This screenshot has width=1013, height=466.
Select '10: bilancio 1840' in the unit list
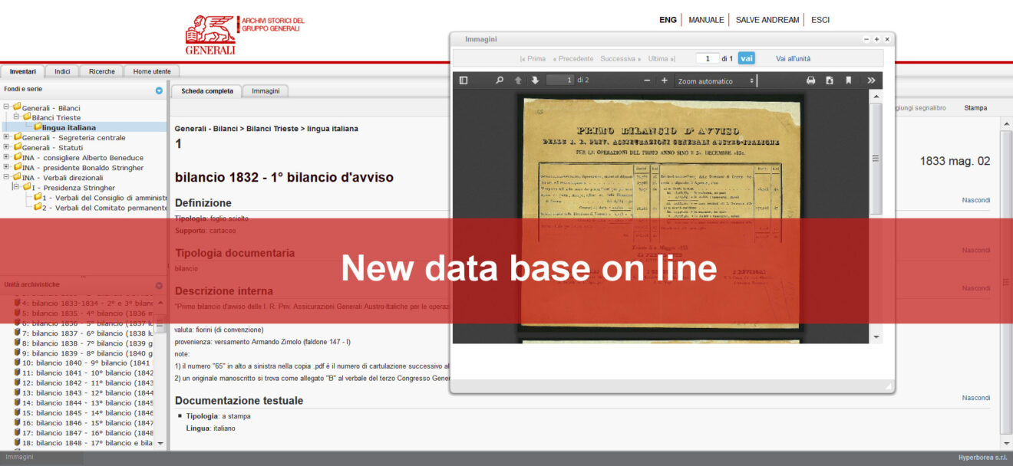coord(84,363)
